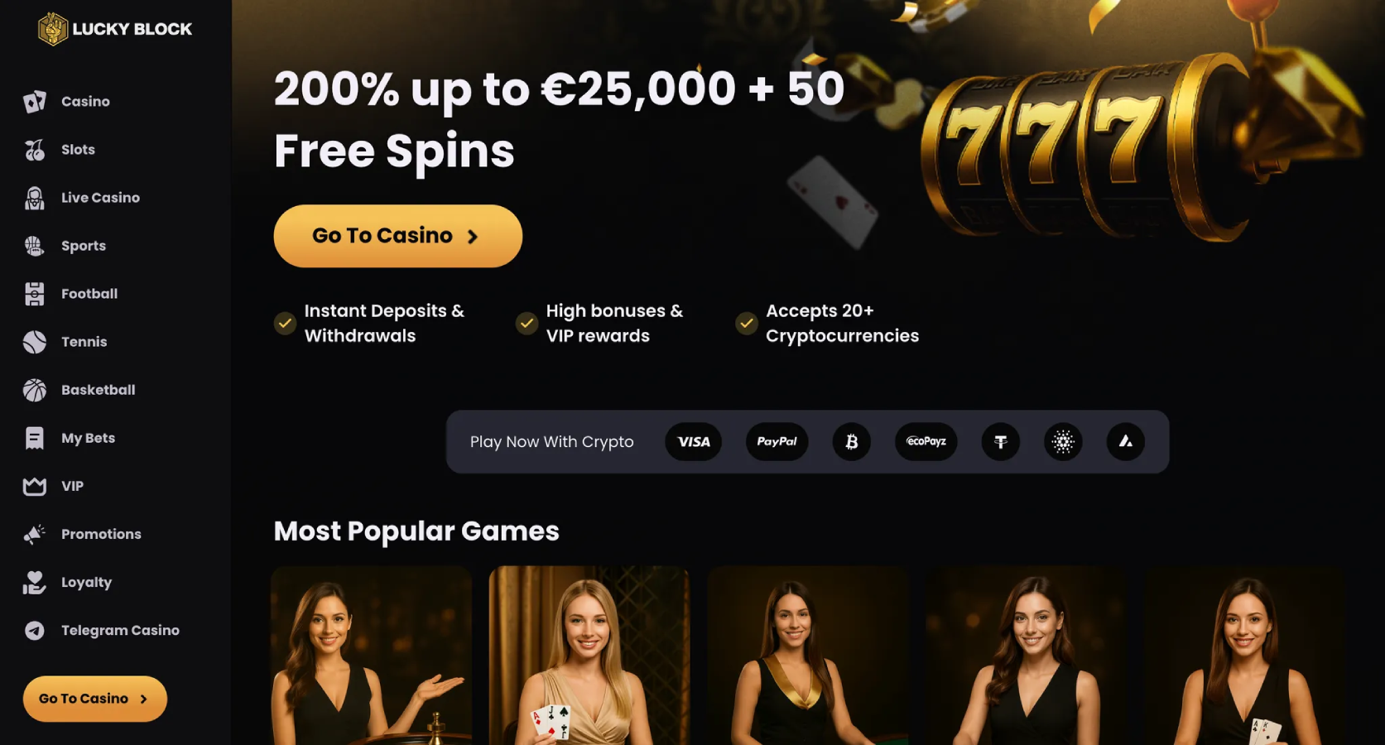Click the large Go To Casino button

point(398,236)
